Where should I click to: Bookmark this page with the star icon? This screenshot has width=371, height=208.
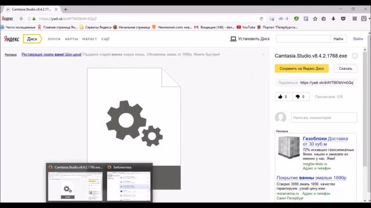315,18
